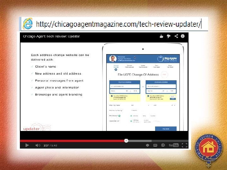Image resolution: width=227 pixels, height=170 pixels.
Task: Toggle closed captions CC button
Action: coord(155,145)
